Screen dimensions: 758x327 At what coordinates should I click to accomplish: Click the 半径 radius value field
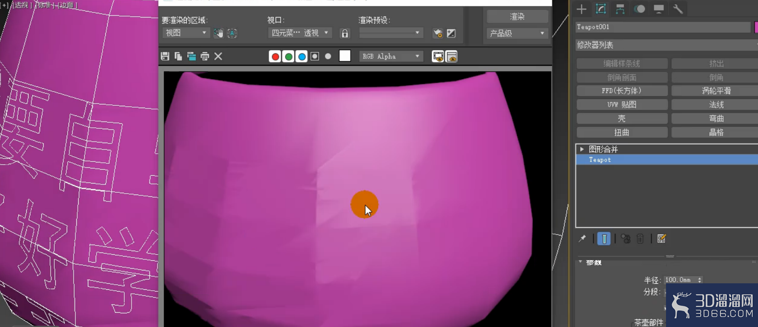[680, 280]
